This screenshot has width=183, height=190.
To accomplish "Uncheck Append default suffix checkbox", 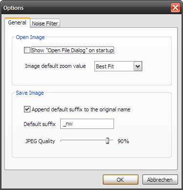I will [x=27, y=109].
